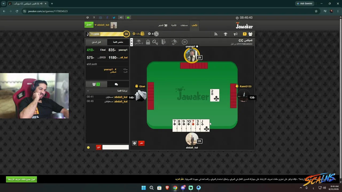Screen dimensions: 342x192
Task: Click the XP level progress bar
Action: (106, 34)
